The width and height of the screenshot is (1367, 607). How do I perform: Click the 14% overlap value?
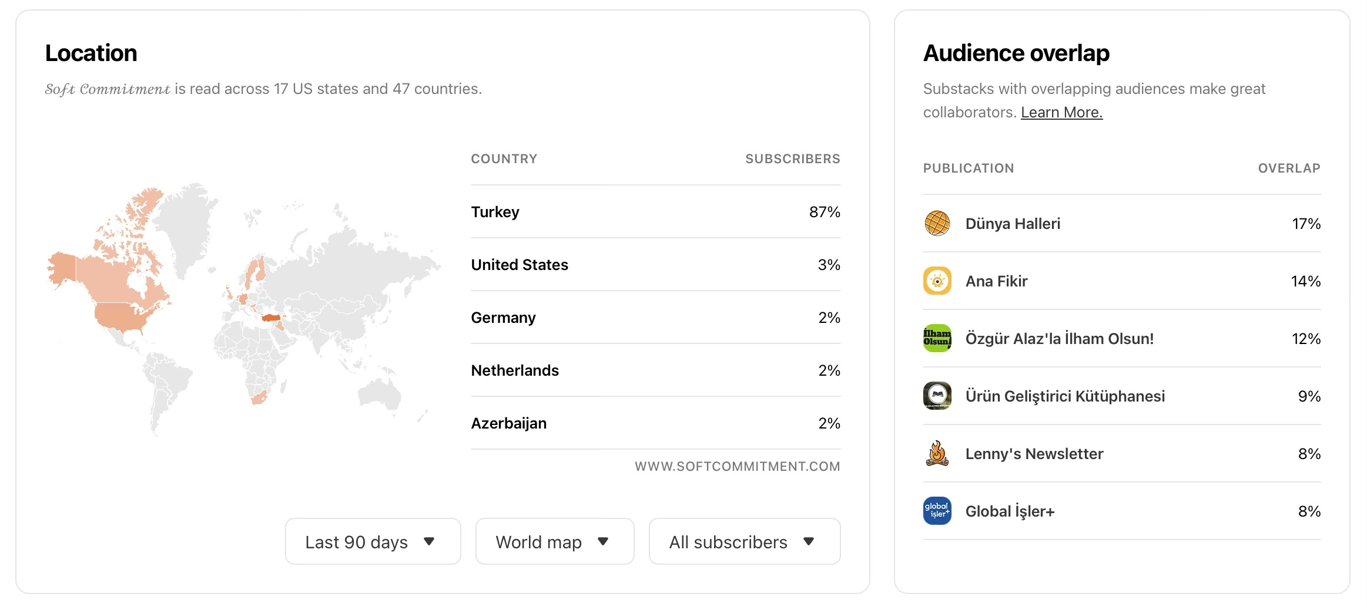point(1305,281)
